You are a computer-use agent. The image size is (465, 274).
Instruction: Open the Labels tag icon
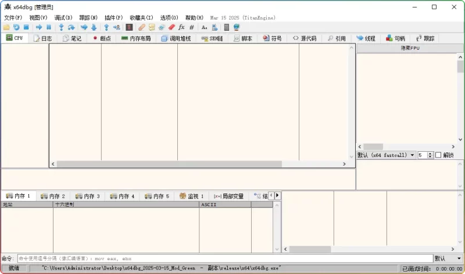[x=162, y=27]
